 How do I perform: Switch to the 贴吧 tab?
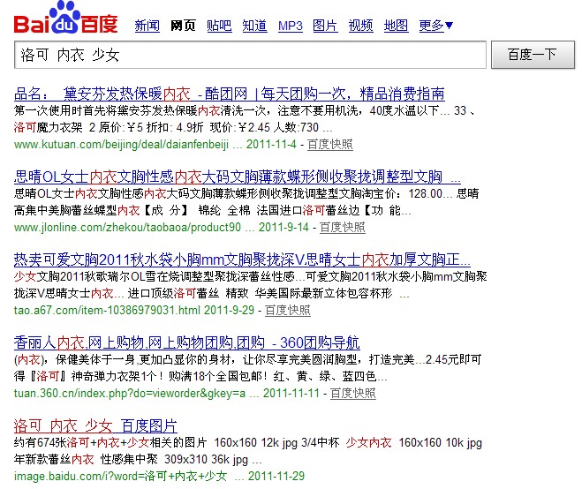point(219,26)
